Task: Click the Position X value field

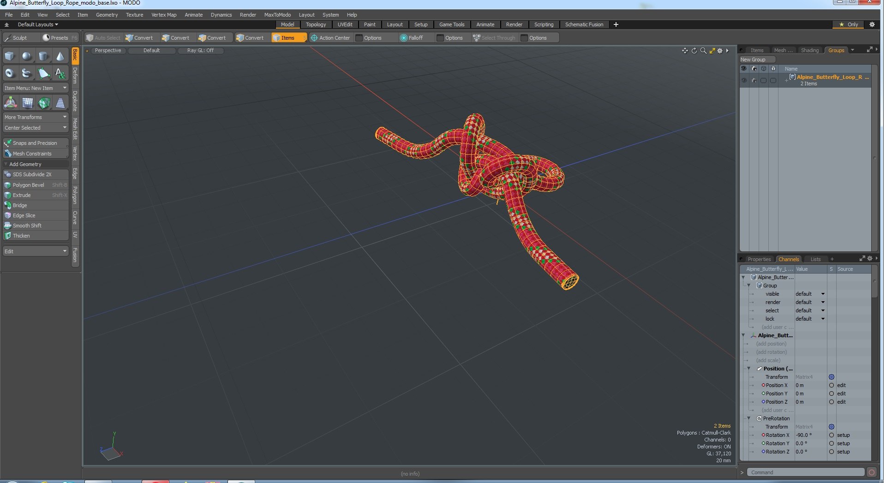Action: [810, 385]
